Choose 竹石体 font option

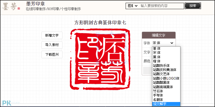click(x=166, y=91)
